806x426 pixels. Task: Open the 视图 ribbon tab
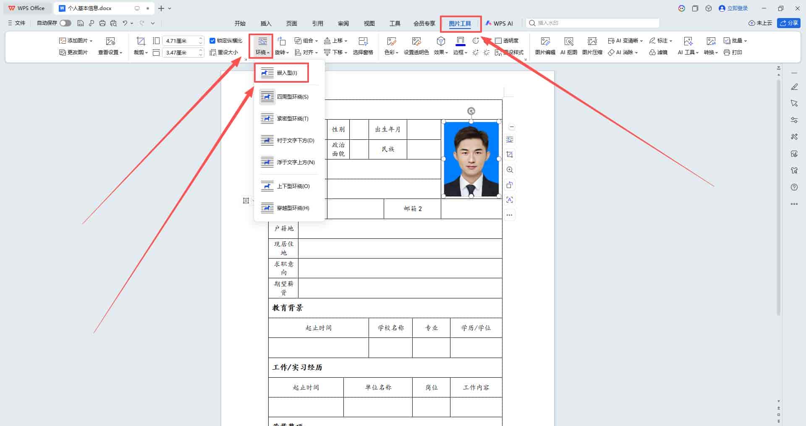pyautogui.click(x=369, y=24)
